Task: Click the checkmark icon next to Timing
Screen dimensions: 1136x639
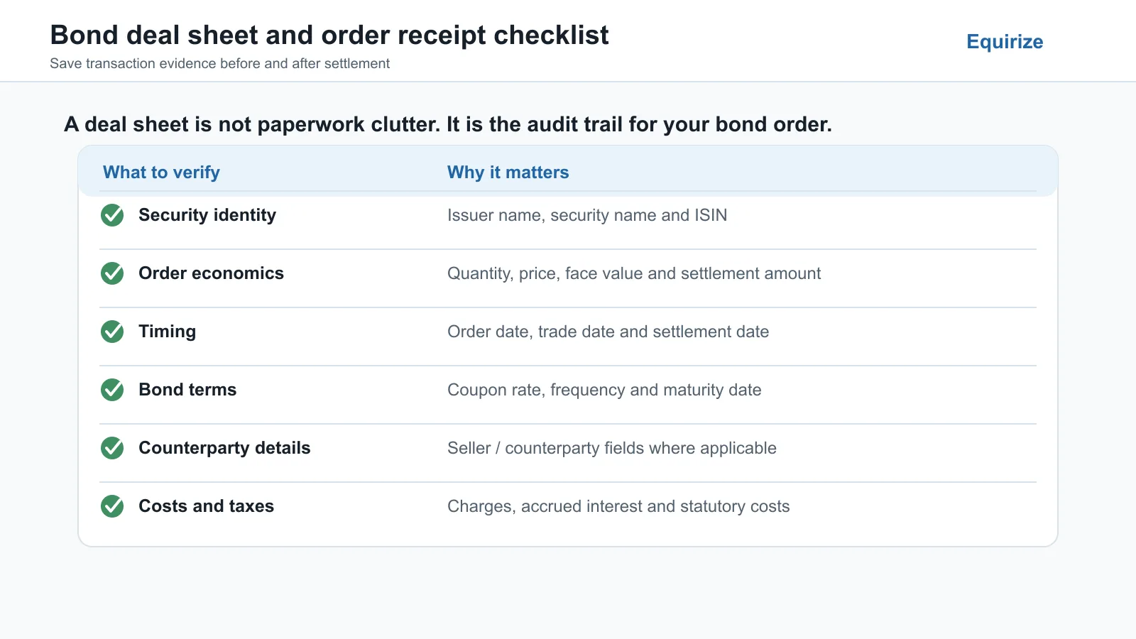Action: click(x=112, y=332)
